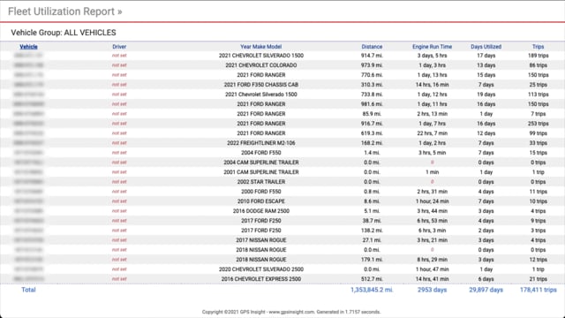Screen dimensions: 565x318
Task: Click the 14 hrs, 41 min run time
Action: [x=432, y=279]
